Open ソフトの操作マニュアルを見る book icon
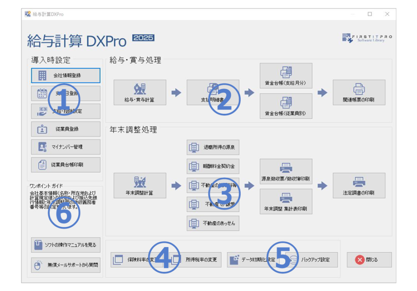 coord(38,245)
